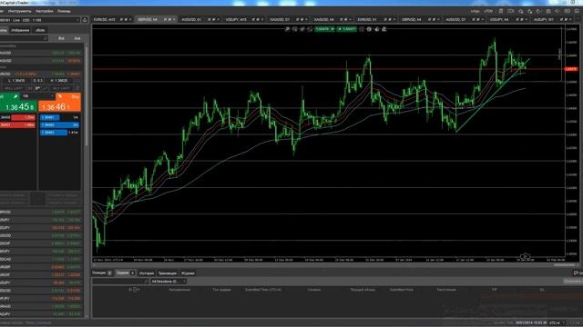Open the Позиции tab in bottom panel
This screenshot has width=583, height=327.
coord(102,272)
